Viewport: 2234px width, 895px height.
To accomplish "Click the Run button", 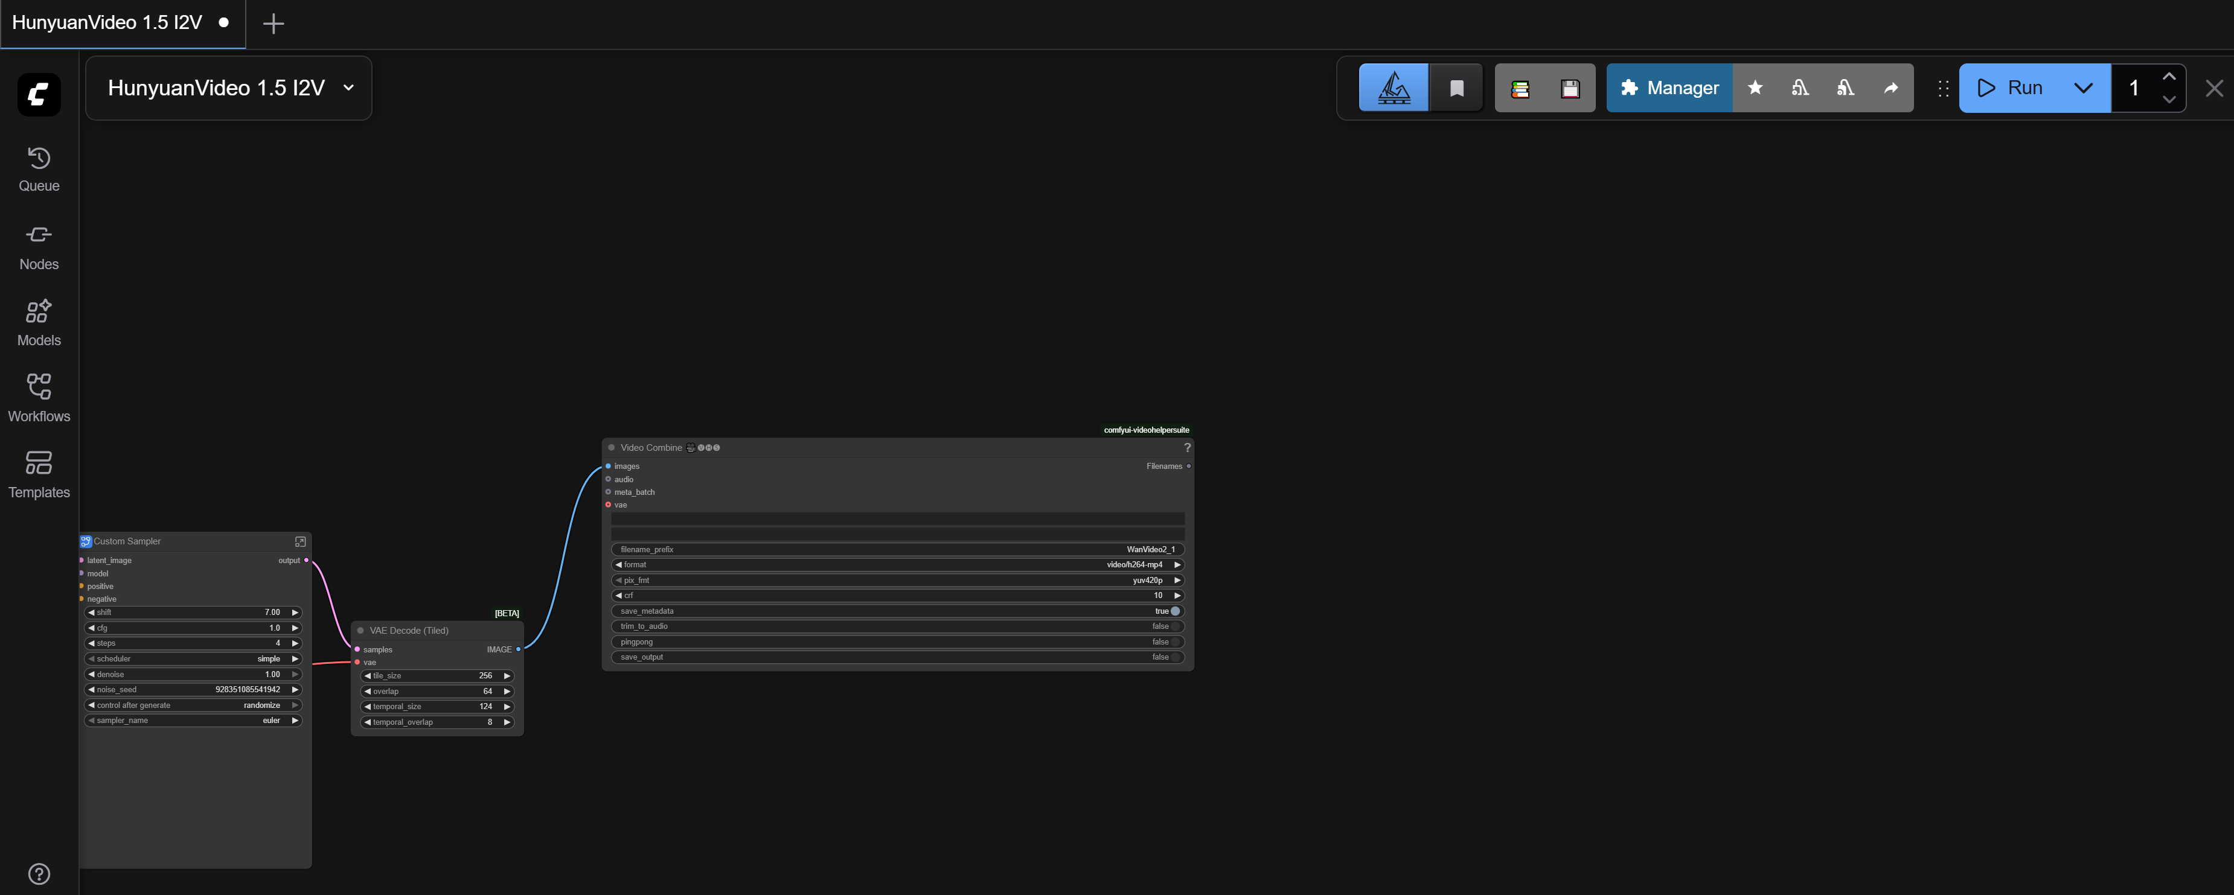I will [x=2010, y=88].
